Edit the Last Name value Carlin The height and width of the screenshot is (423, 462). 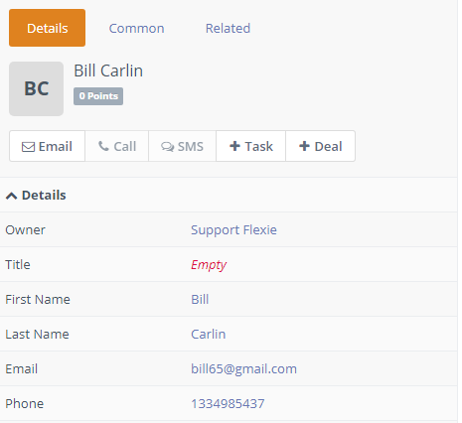pos(209,334)
